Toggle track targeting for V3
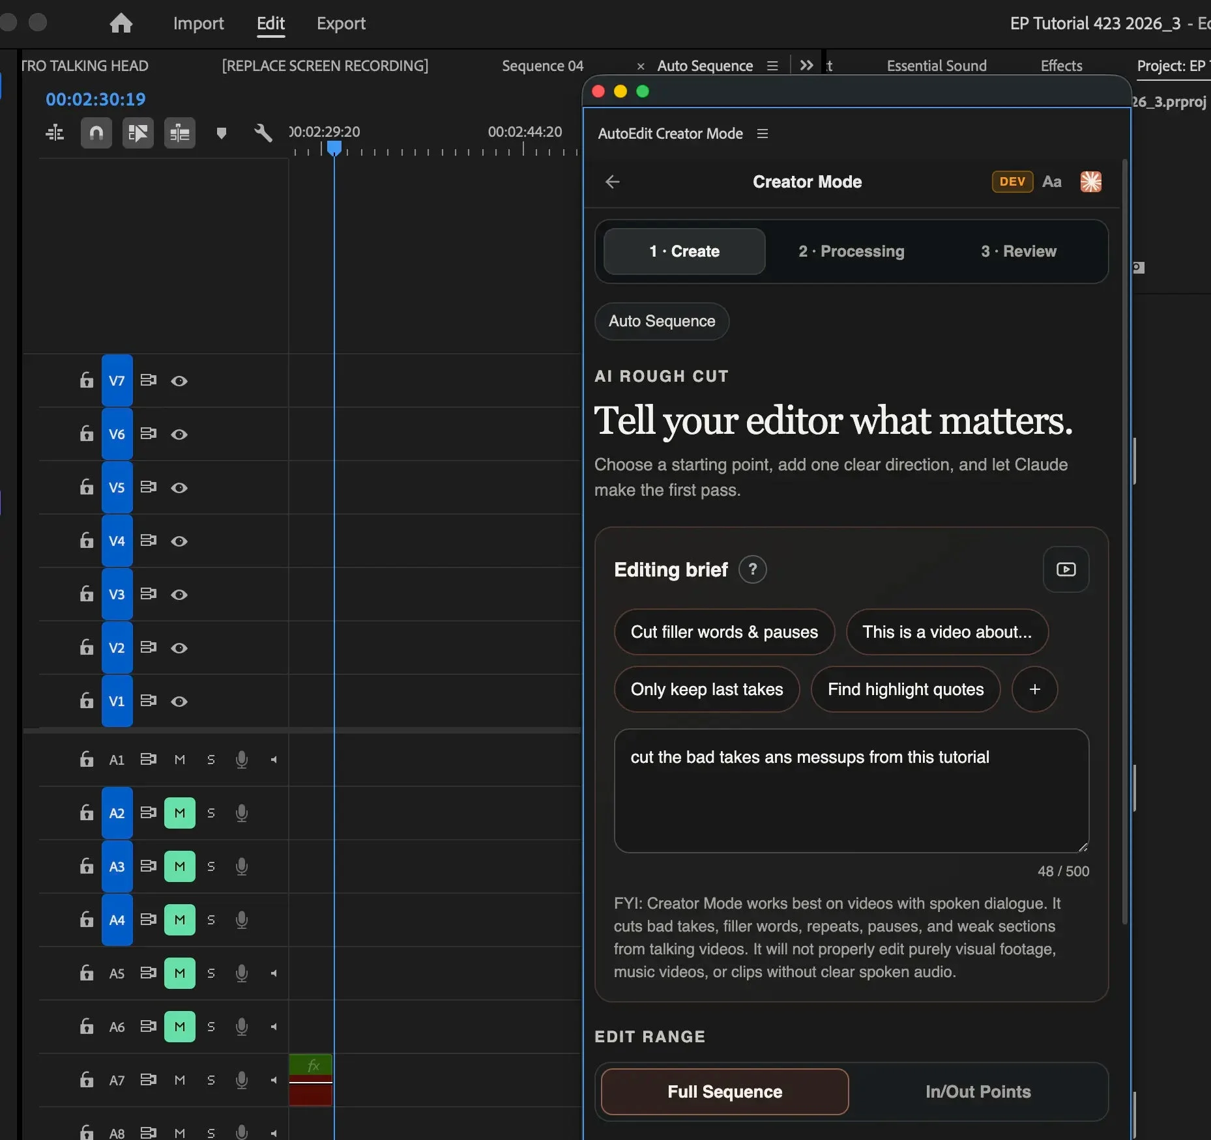This screenshot has height=1140, width=1211. 117,594
